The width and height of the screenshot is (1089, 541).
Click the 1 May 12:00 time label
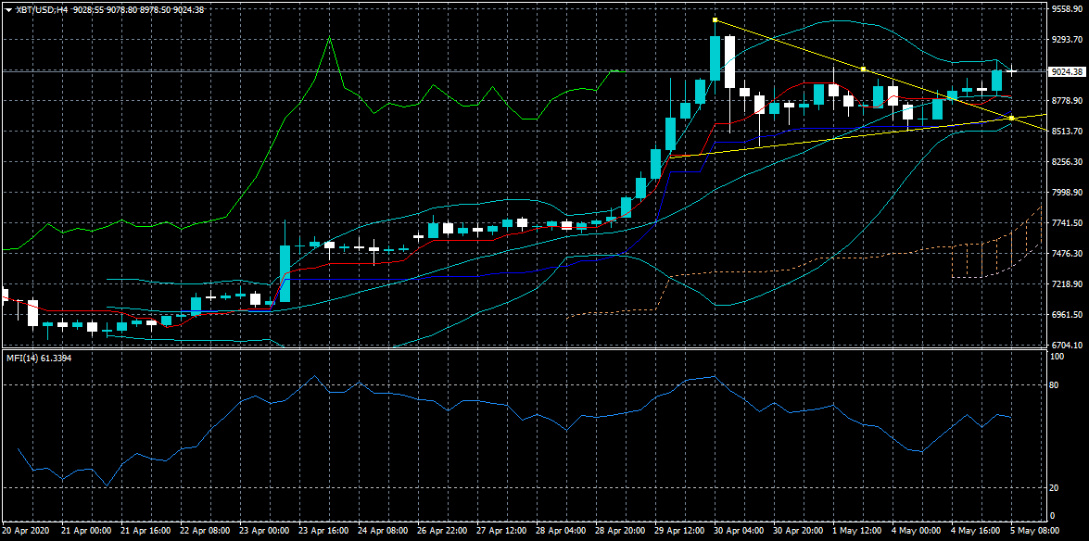point(857,530)
